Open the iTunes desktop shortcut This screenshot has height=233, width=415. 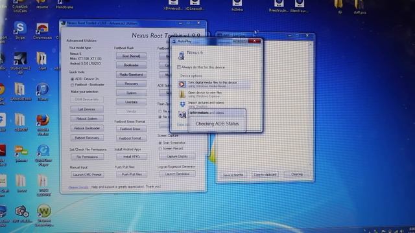(x=43, y=91)
